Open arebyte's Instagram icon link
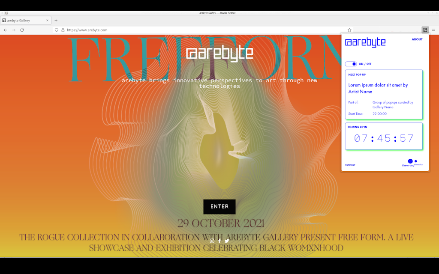The height and width of the screenshot is (274, 439). [x=212, y=241]
